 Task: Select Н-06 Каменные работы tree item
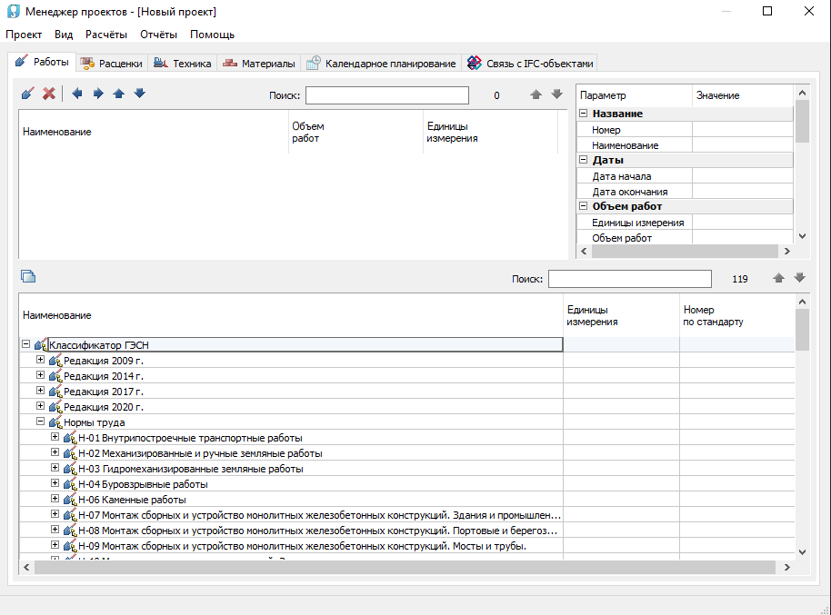132,500
